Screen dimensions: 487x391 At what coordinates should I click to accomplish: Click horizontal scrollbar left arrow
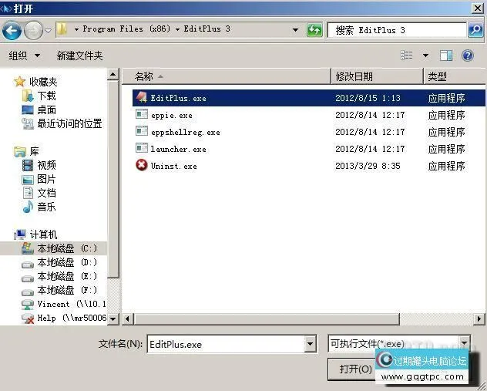point(127,319)
